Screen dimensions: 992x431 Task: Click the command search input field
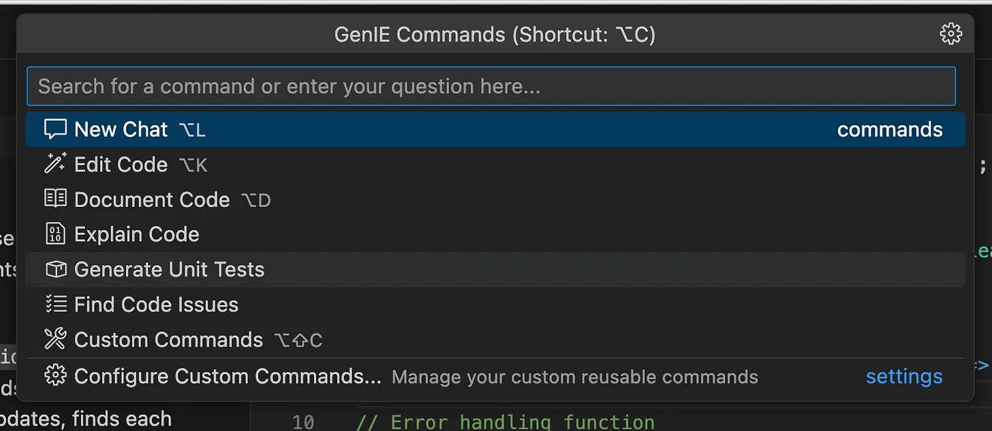click(491, 86)
